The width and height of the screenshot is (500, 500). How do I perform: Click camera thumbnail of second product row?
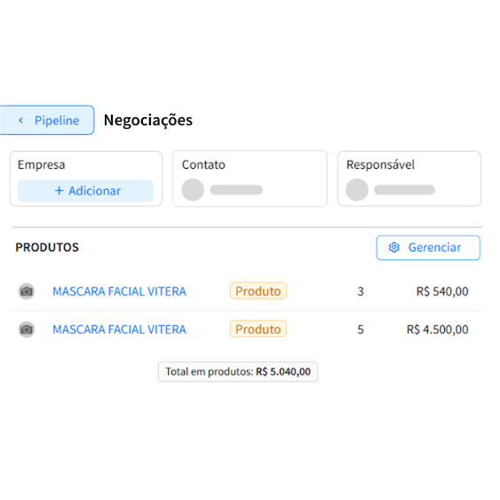pyautogui.click(x=27, y=329)
